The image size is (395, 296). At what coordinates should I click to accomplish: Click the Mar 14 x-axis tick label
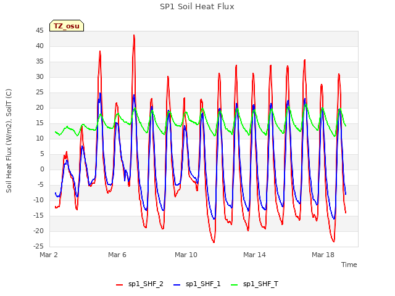[254, 255]
